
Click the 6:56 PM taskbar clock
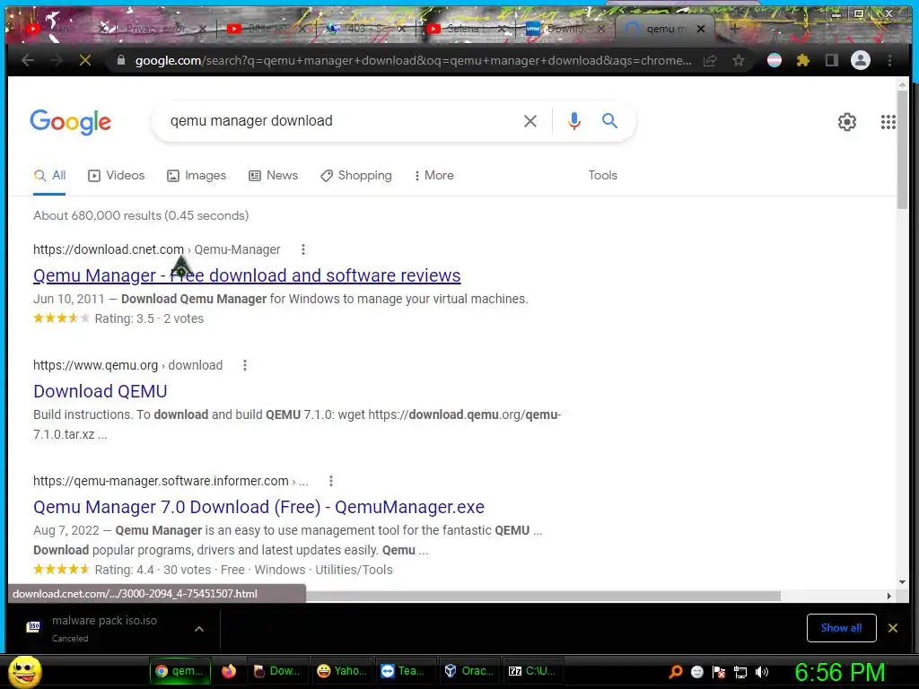[x=839, y=672]
